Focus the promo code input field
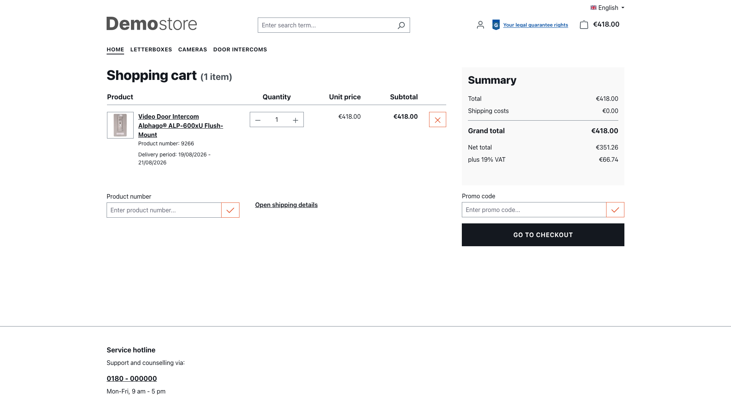 pyautogui.click(x=534, y=210)
